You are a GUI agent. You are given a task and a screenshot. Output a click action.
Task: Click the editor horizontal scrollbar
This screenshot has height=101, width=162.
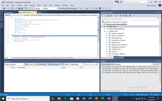point(43,58)
